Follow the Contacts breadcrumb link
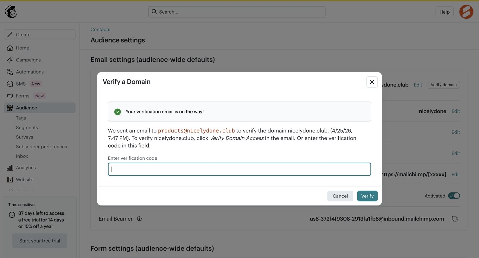Image resolution: width=479 pixels, height=258 pixels. [x=100, y=29]
